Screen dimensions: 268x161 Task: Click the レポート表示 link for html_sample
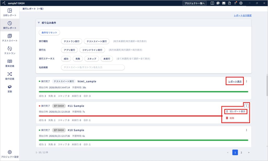235,81
